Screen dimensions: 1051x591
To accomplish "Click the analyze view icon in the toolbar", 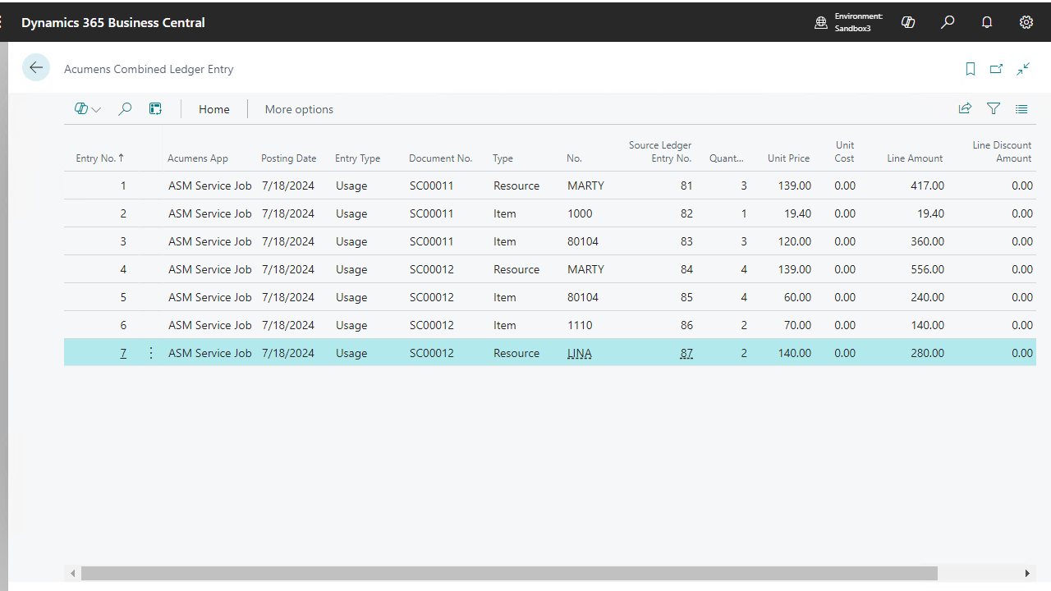I will coord(155,108).
